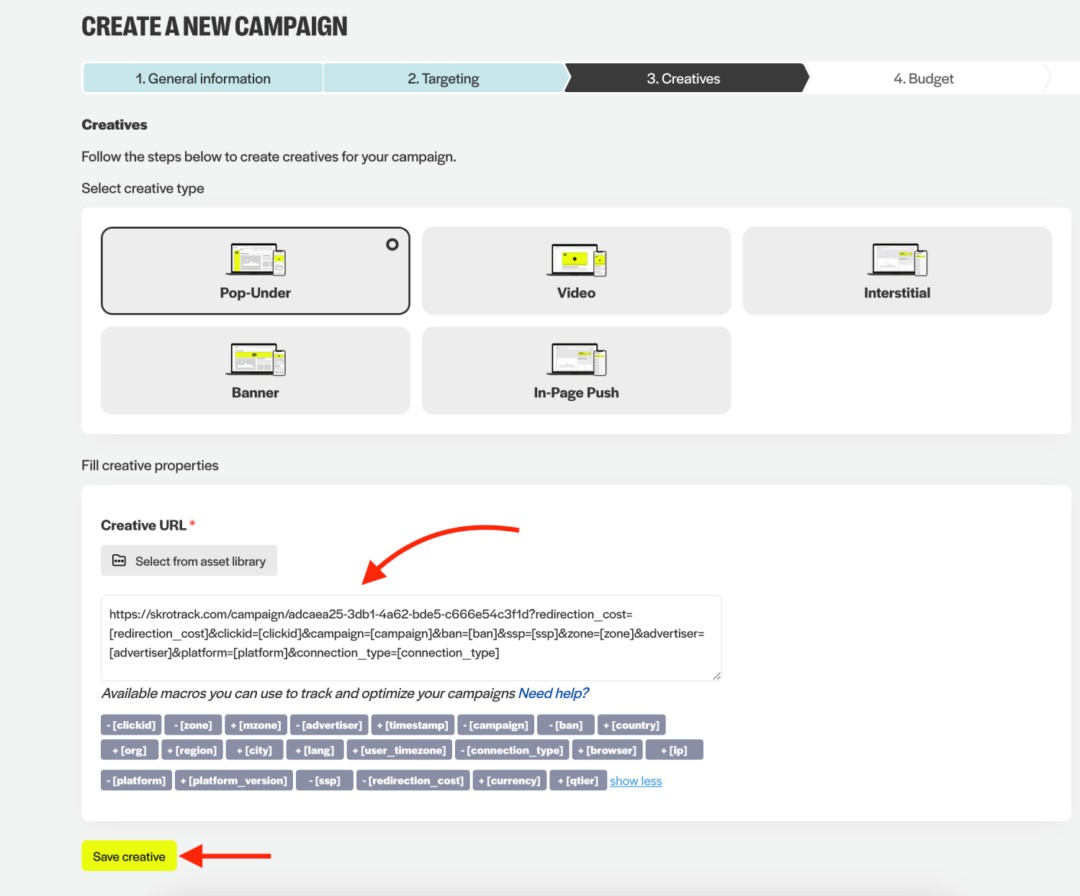Add the [currency] macro
This screenshot has height=896, width=1080.
pyautogui.click(x=510, y=780)
